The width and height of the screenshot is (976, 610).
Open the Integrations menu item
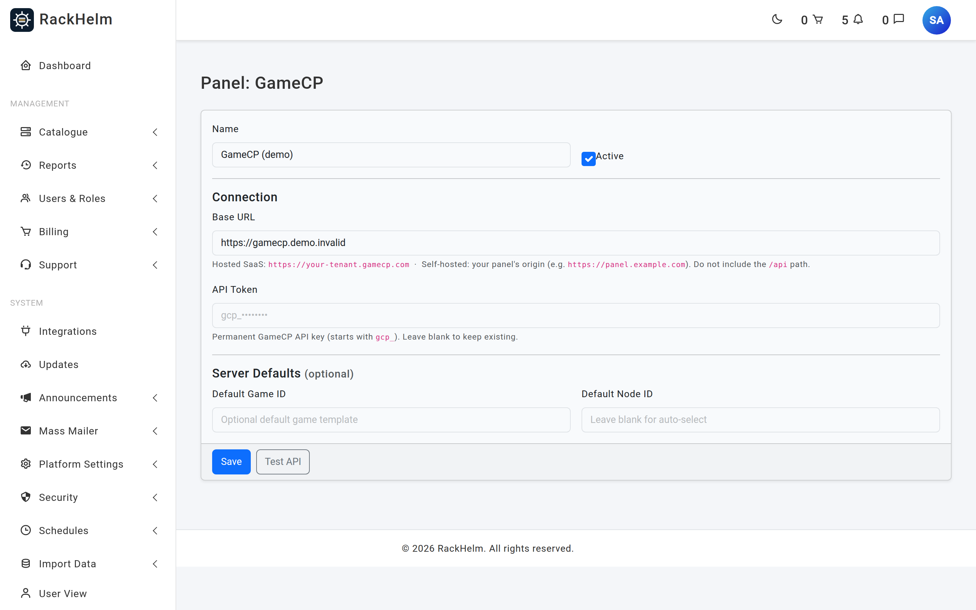click(x=87, y=331)
